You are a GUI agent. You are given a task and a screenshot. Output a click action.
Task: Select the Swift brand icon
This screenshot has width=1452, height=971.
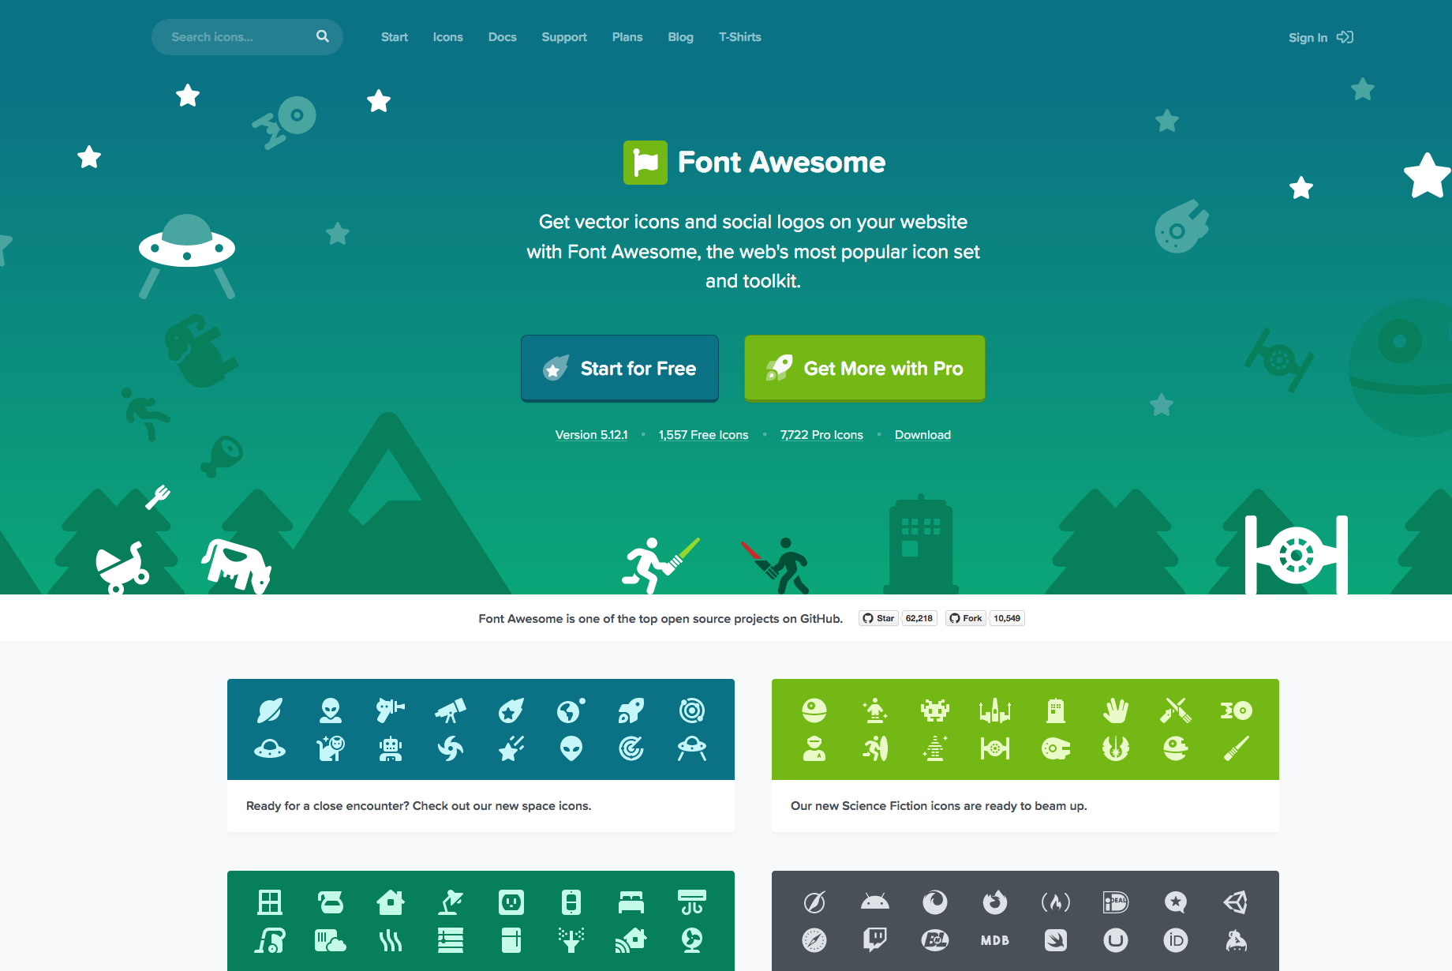pyautogui.click(x=1056, y=940)
